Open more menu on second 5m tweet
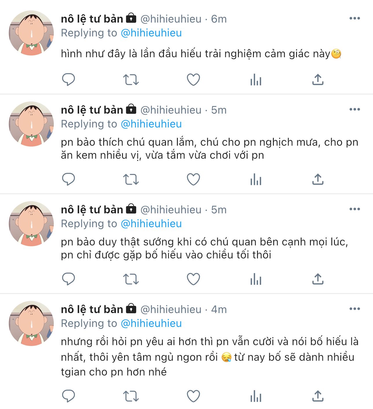The height and width of the screenshot is (409, 373). coord(355,209)
